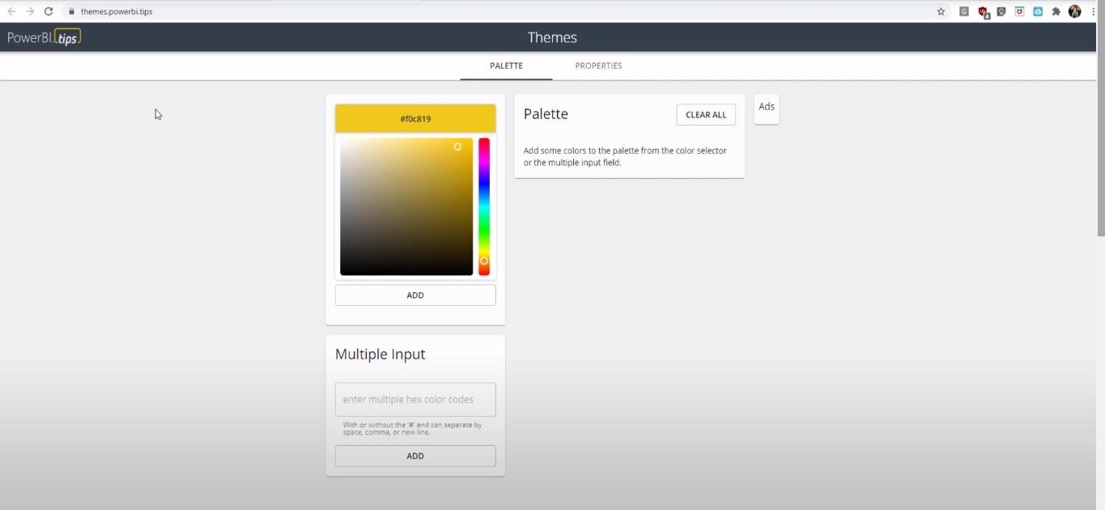Bookmark this page with the star icon

pyautogui.click(x=941, y=11)
